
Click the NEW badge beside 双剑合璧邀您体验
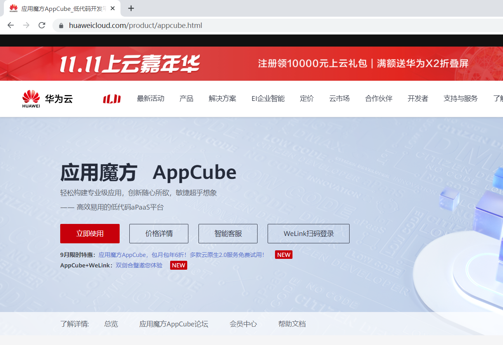[179, 265]
